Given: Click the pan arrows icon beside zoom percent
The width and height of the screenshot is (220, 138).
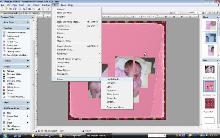Looking at the screenshot, I should (209, 13).
